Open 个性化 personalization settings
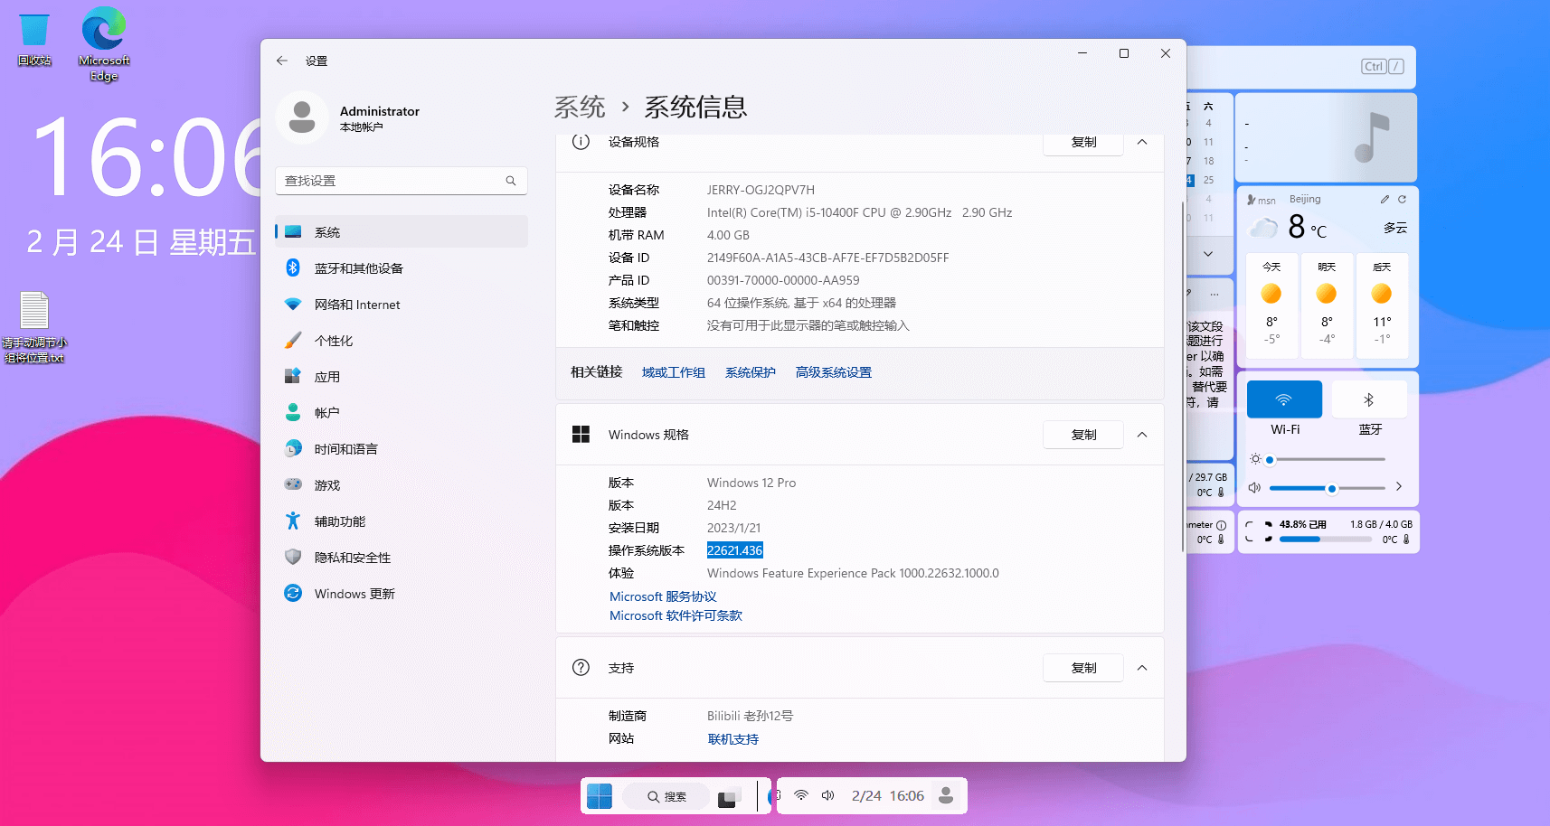This screenshot has width=1550, height=826. (x=333, y=341)
